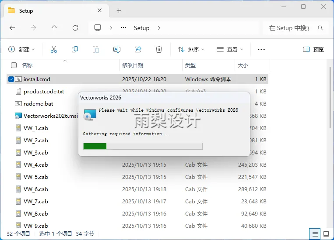Click the productcode.txt file icon
The width and height of the screenshot is (334, 240).
pos(18,92)
